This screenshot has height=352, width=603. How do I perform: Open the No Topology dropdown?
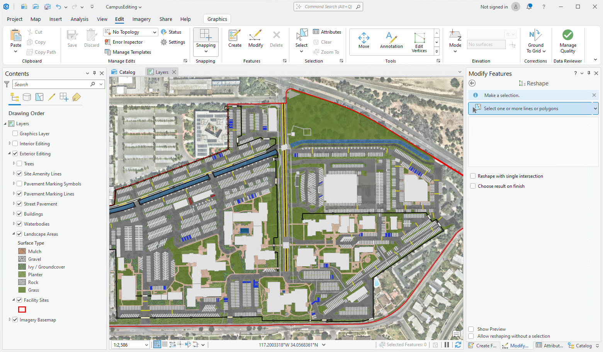155,32
